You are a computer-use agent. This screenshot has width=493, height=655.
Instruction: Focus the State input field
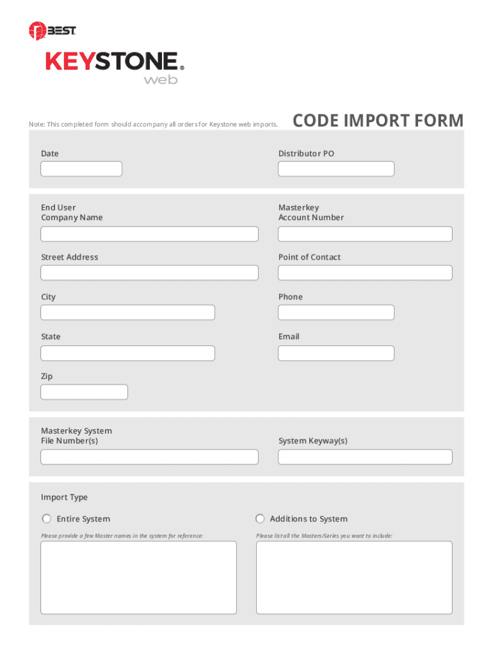point(127,353)
